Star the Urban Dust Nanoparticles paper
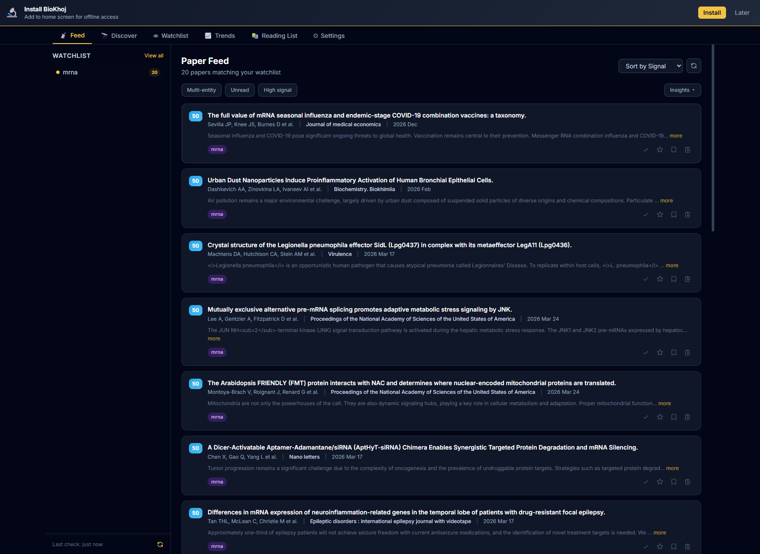Image resolution: width=760 pixels, height=554 pixels. 660,214
